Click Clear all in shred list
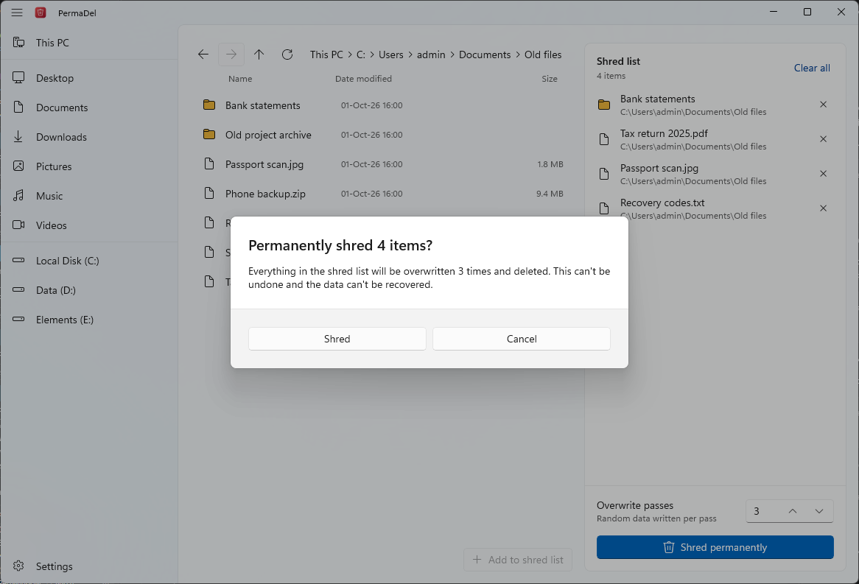 [812, 68]
